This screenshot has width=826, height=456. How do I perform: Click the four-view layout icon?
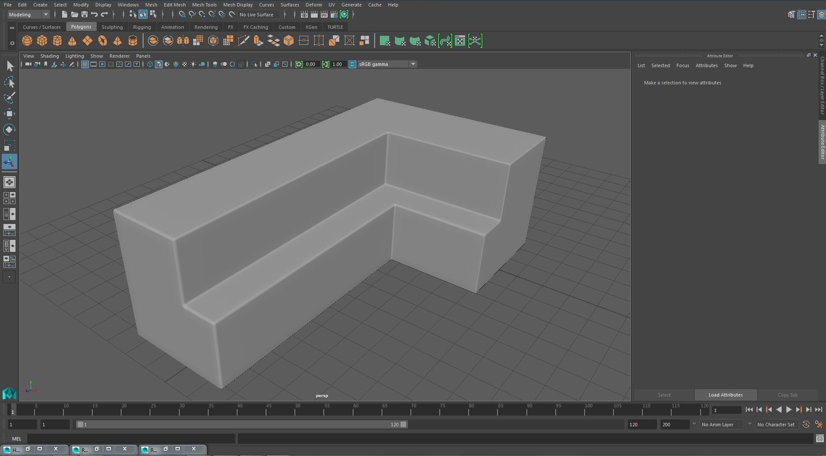(x=9, y=198)
